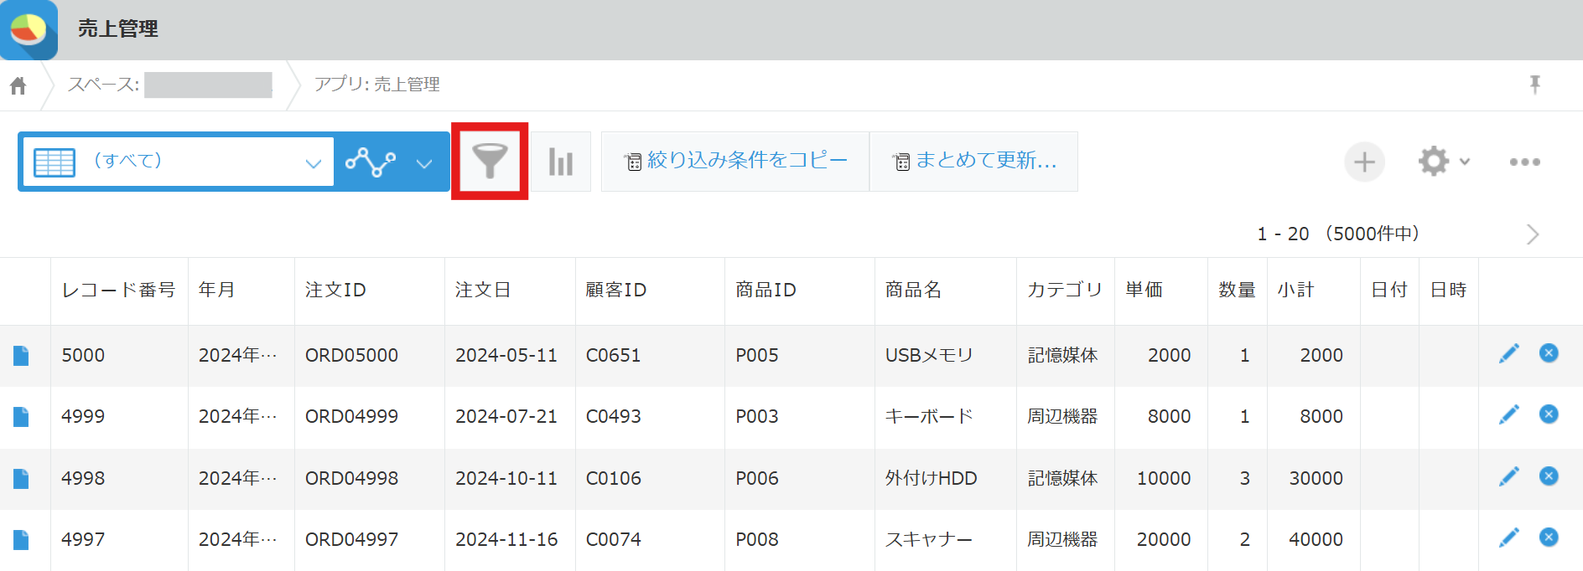The height and width of the screenshot is (571, 1583).
Task: Click the pin icon
Action: pos(1534,85)
